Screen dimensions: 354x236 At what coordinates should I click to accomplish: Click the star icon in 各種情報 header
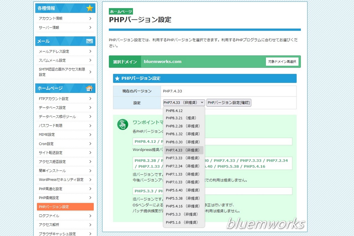[90, 8]
